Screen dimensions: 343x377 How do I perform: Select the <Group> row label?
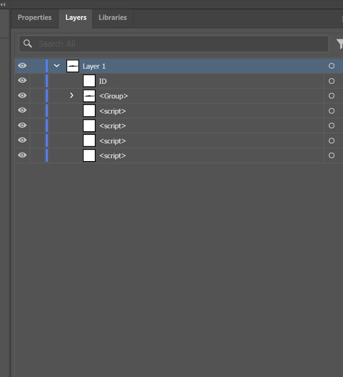tap(114, 96)
